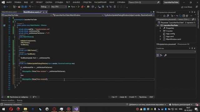This screenshot has width=200, height=112.
Task: Expand the App.xaml node
Action: coord(160,36)
